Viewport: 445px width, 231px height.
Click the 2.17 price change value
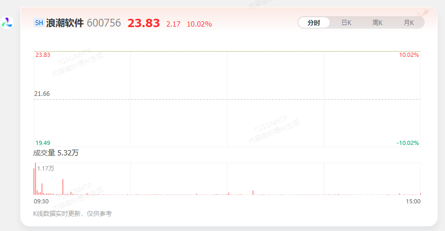(173, 24)
